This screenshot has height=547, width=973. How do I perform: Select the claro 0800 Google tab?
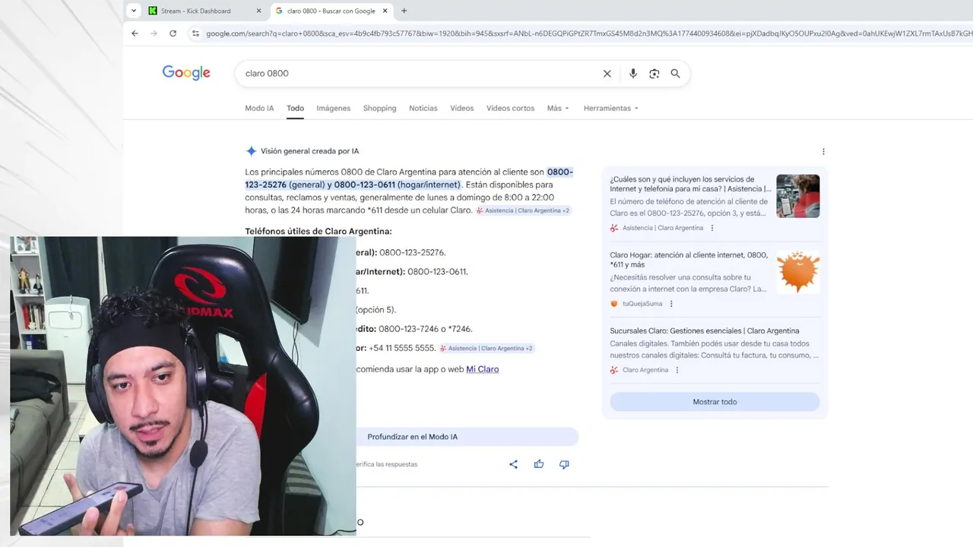coord(331,11)
